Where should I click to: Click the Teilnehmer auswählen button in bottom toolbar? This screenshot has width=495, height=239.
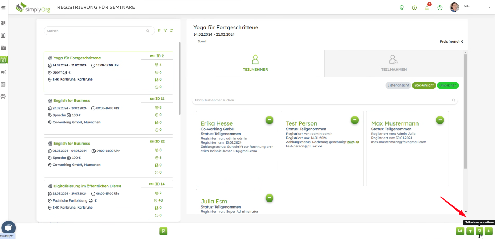[479, 231]
